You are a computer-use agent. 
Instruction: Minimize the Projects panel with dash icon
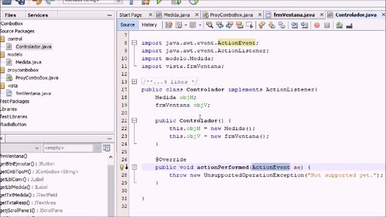pos(110,15)
